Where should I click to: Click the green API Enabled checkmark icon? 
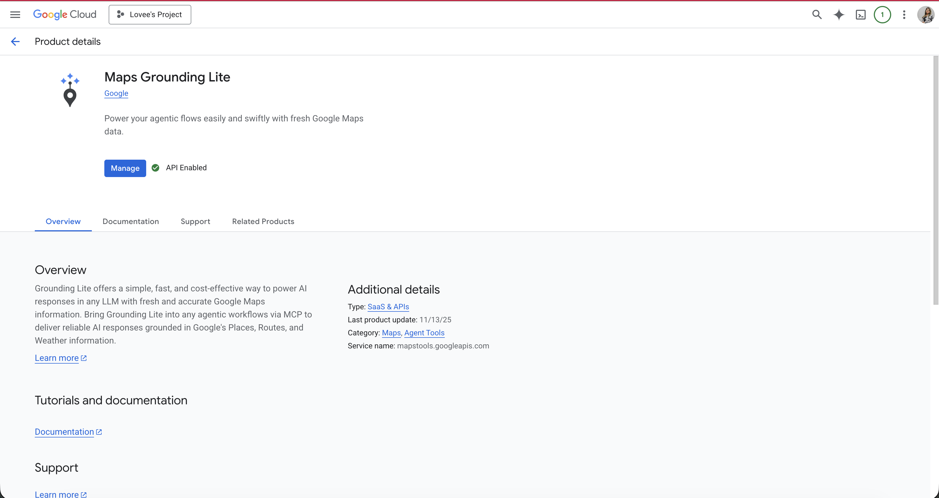tap(155, 168)
